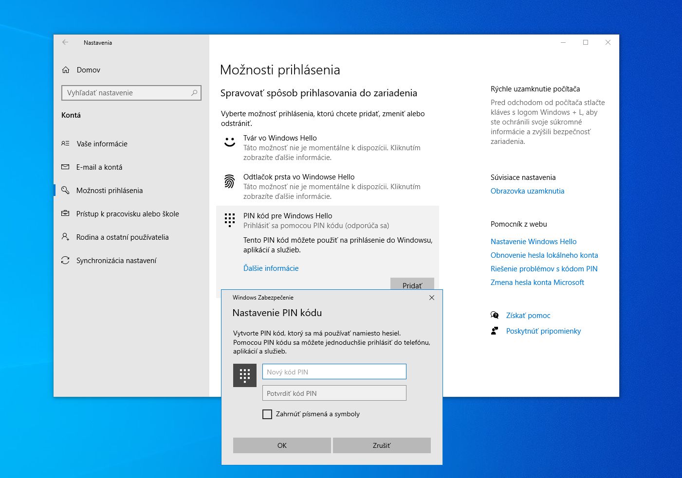Close the Windows Zabezpečenie dialog
The image size is (682, 478).
tap(432, 298)
